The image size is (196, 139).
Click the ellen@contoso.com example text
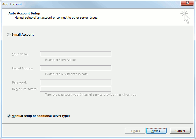tap(66, 74)
